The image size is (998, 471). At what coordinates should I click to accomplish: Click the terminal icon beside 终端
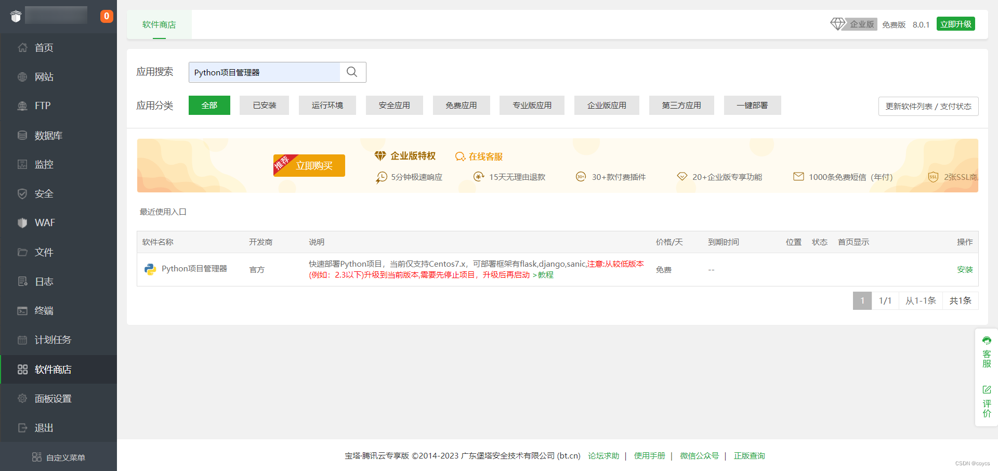22,311
